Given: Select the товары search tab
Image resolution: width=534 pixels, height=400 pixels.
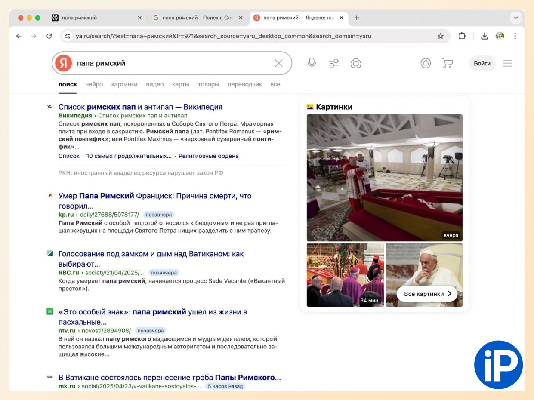Looking at the screenshot, I should tap(208, 84).
